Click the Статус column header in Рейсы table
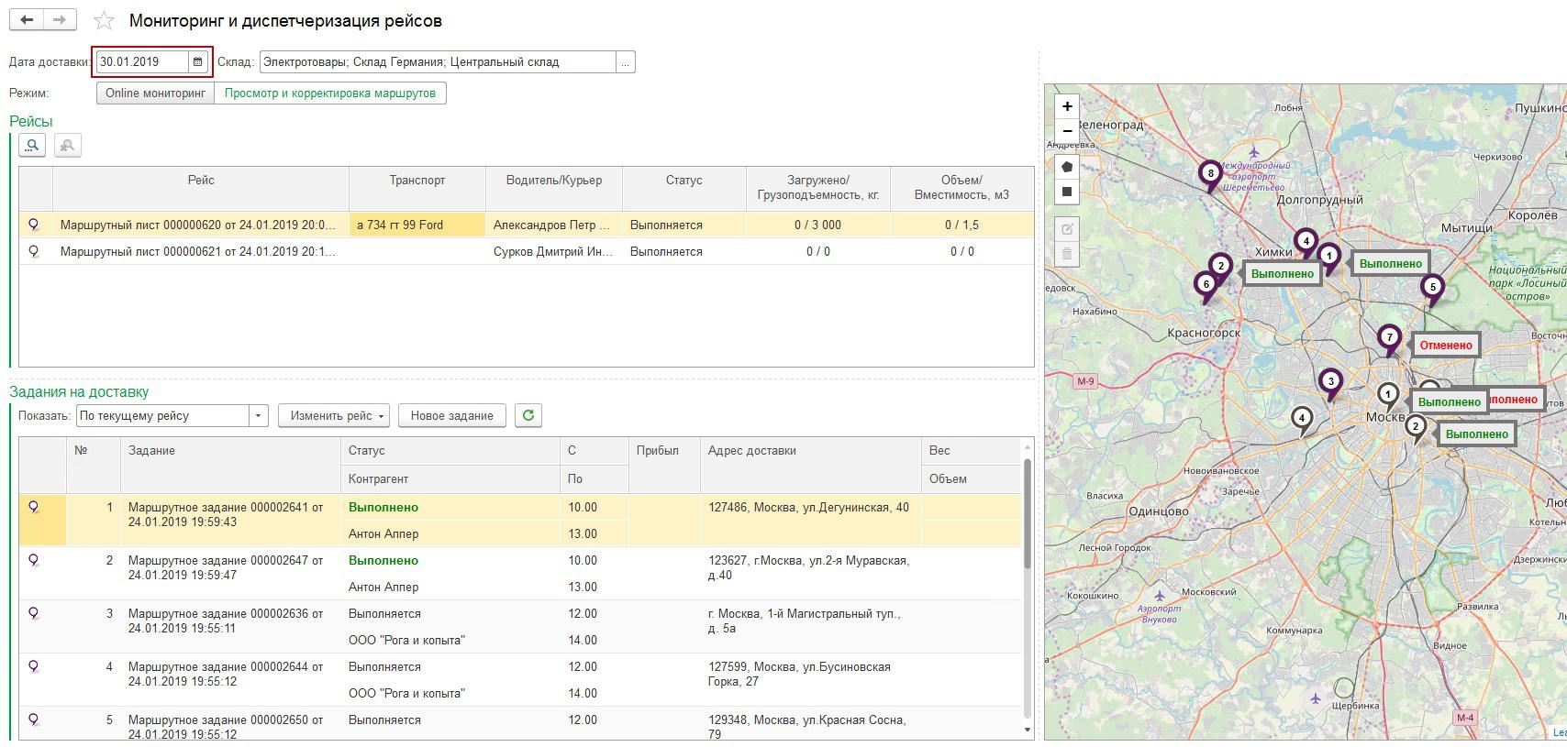Screen dimensions: 1567x747 click(684, 188)
